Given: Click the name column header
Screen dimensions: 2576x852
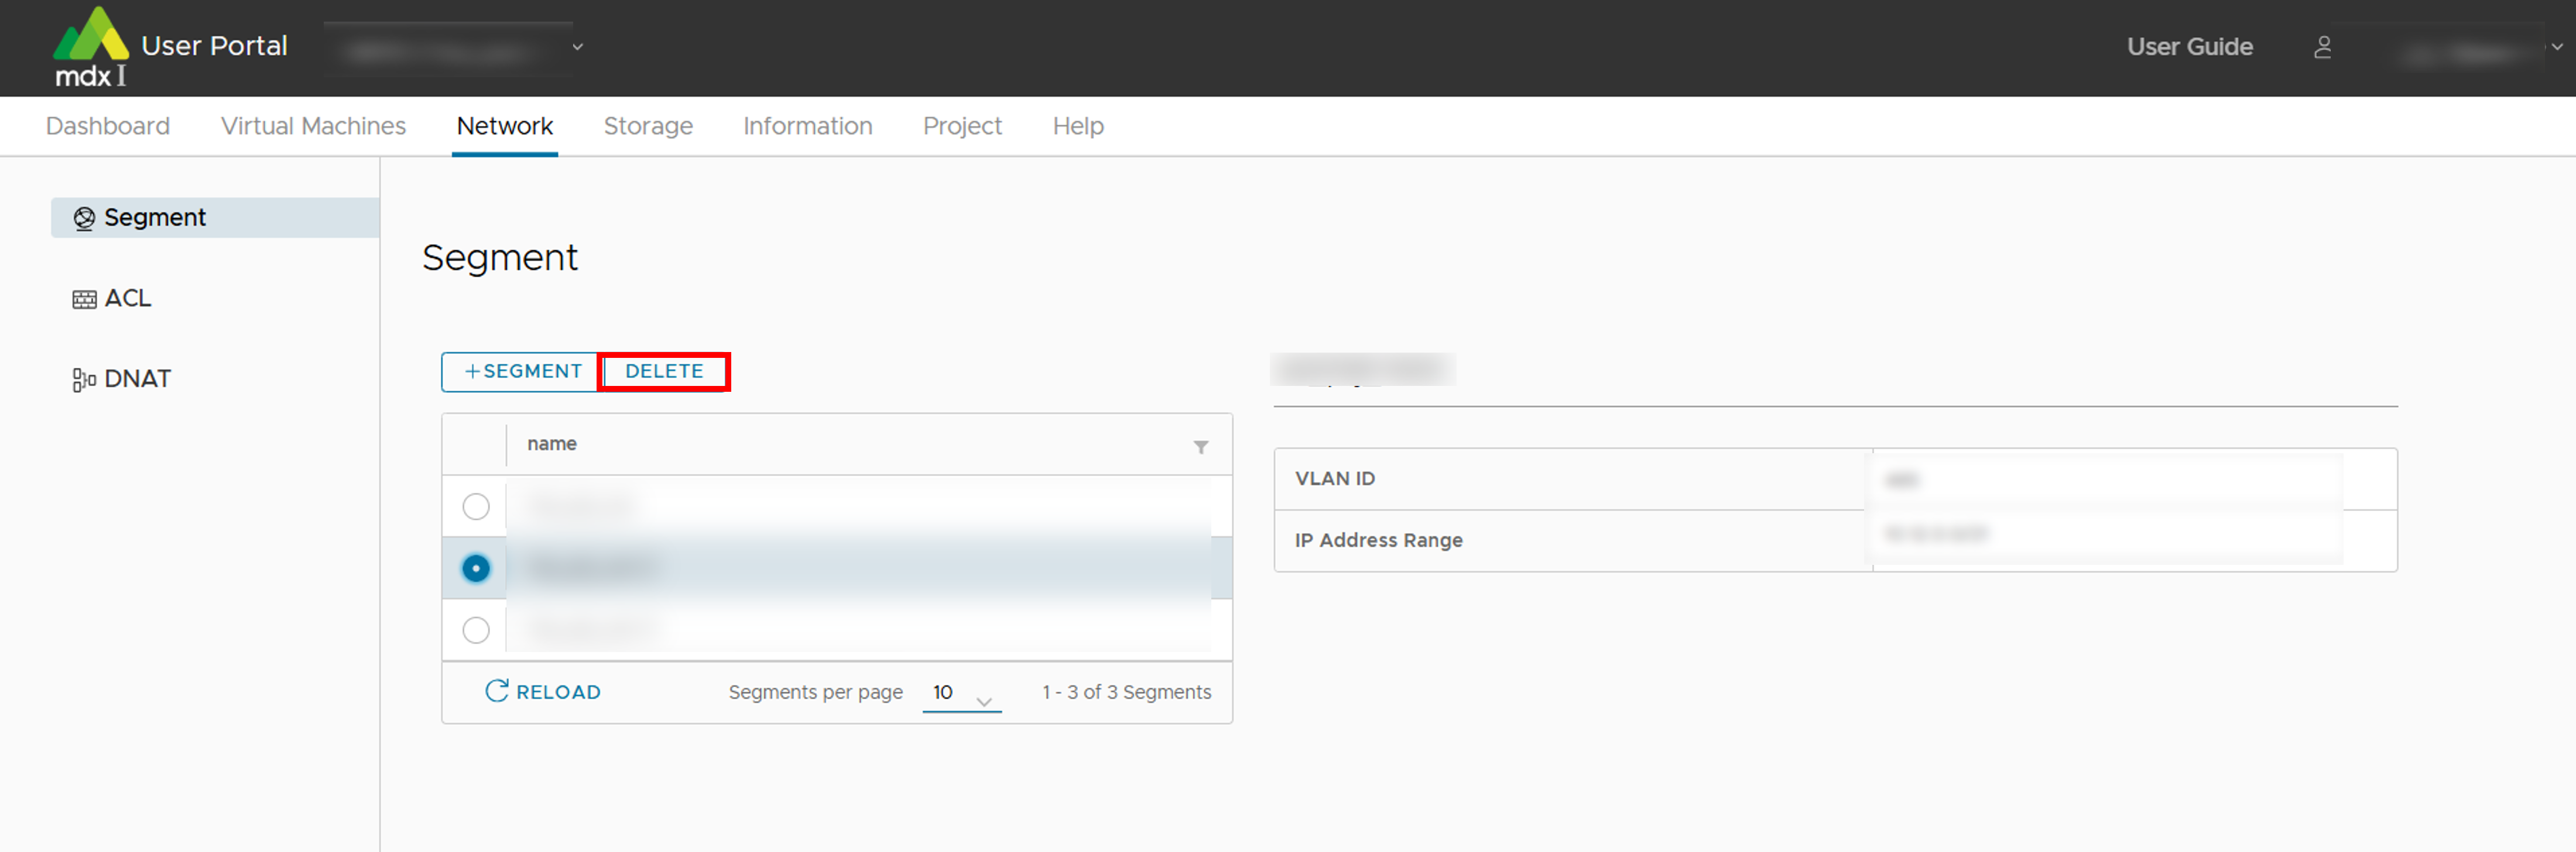Looking at the screenshot, I should pos(552,443).
